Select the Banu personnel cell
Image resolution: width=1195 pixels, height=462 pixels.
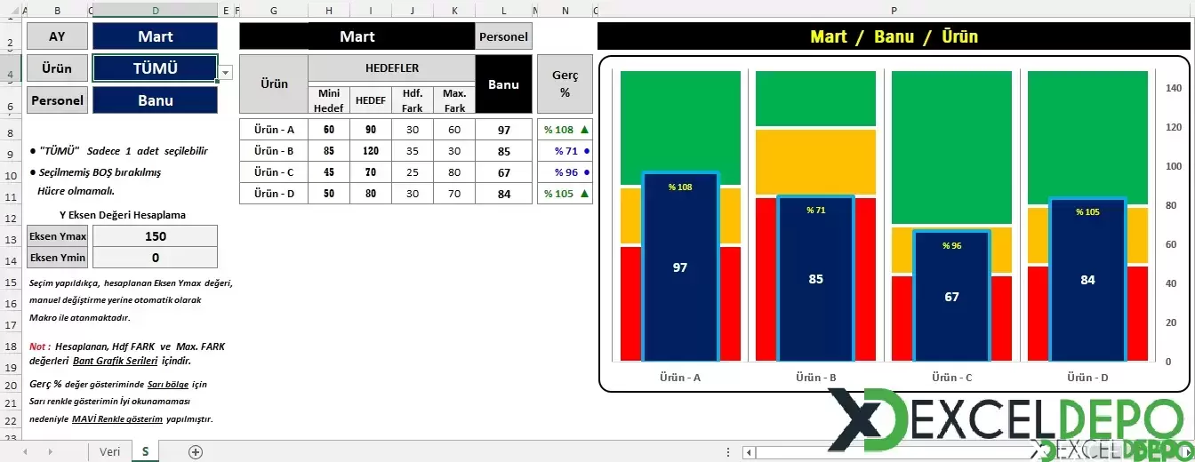pos(155,100)
